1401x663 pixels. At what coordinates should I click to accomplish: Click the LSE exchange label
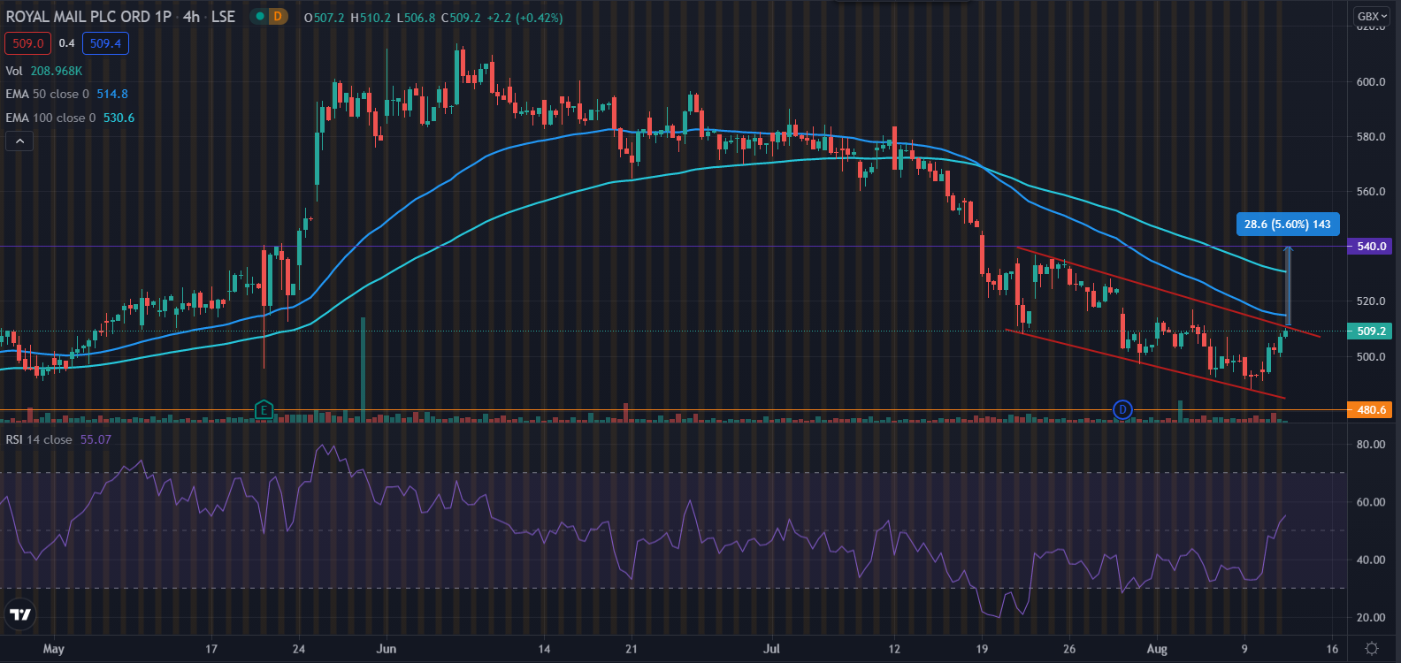click(x=224, y=17)
